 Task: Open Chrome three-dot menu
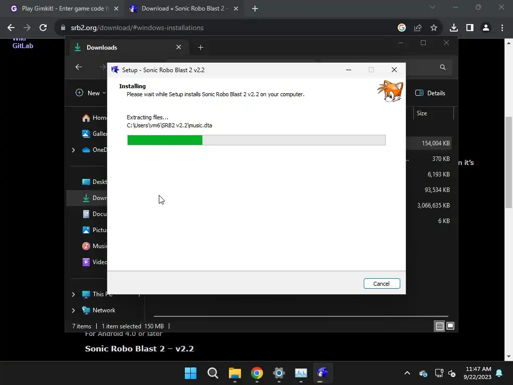[502, 28]
